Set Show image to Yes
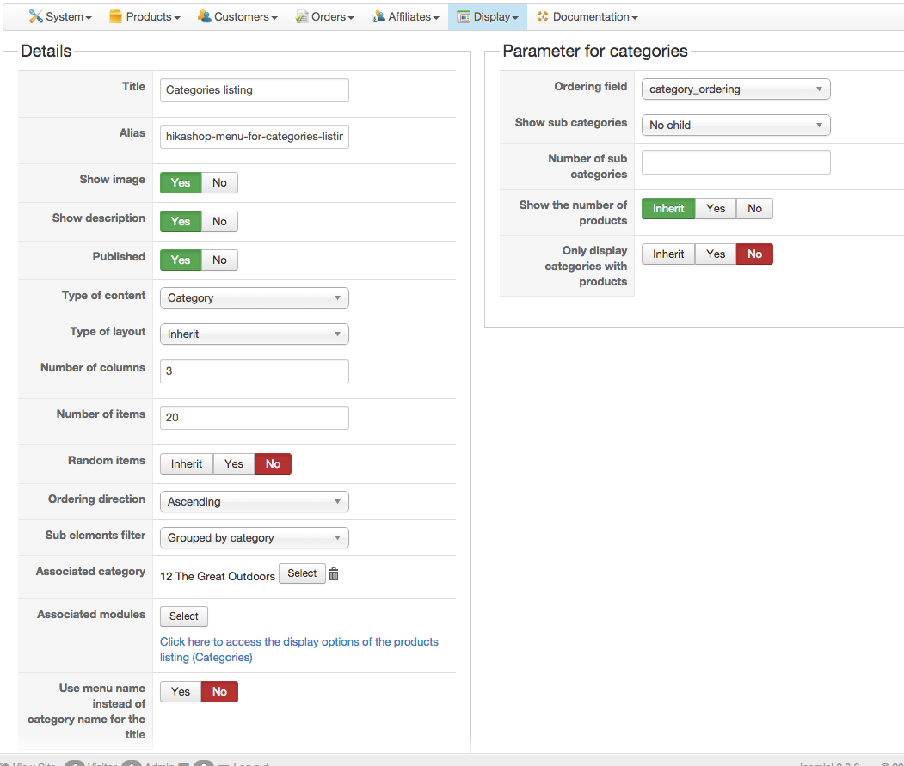The image size is (904, 766). 181,183
